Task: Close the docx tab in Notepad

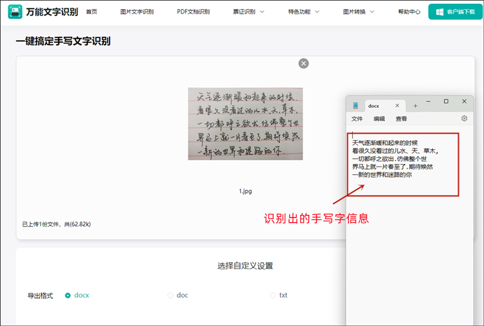Action: pyautogui.click(x=397, y=105)
